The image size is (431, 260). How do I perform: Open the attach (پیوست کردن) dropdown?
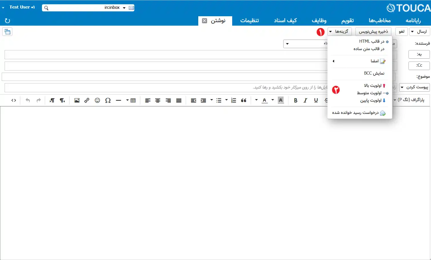[414, 87]
